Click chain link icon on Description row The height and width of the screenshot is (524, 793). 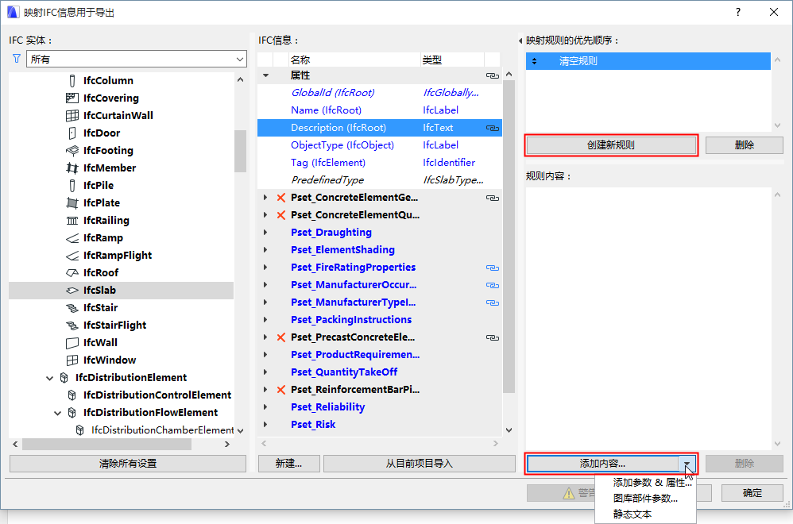tap(492, 128)
